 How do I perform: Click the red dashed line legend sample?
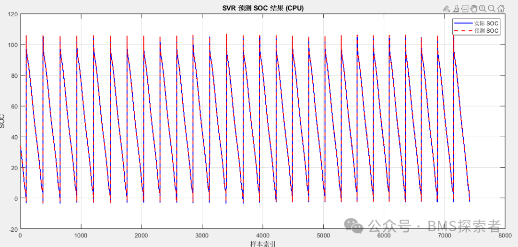(x=463, y=31)
